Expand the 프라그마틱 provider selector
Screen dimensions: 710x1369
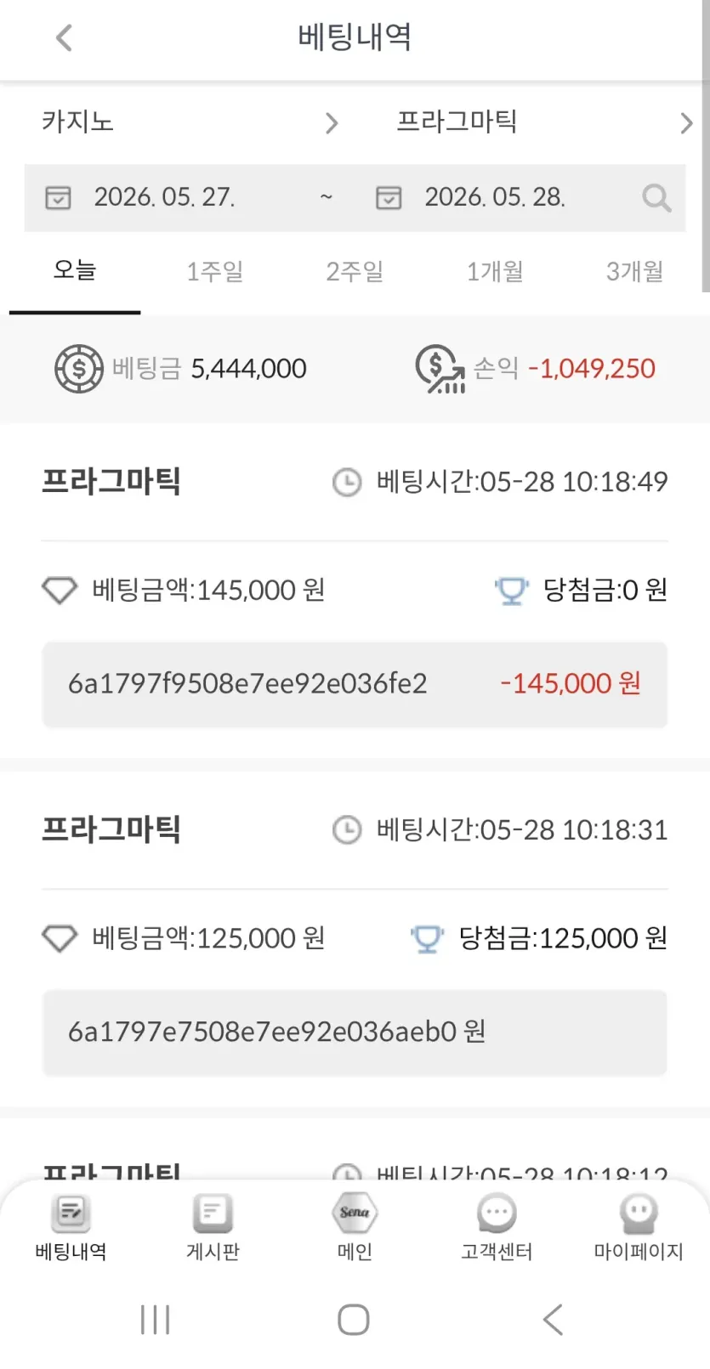[x=544, y=122]
